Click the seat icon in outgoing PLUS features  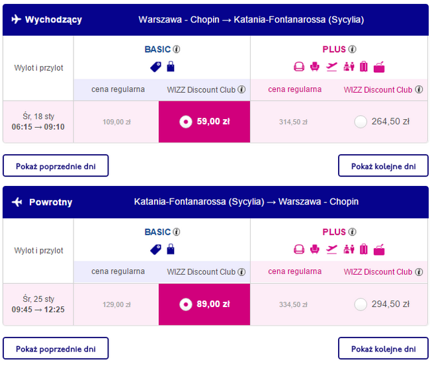click(x=314, y=67)
